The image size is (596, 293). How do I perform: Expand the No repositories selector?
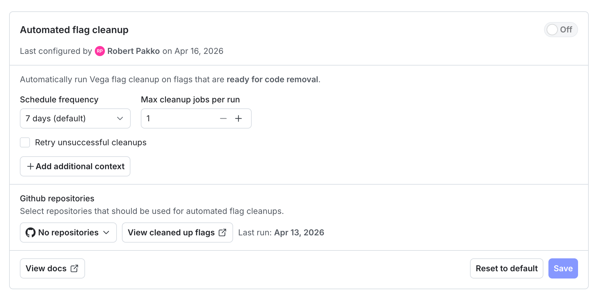pyautogui.click(x=68, y=233)
